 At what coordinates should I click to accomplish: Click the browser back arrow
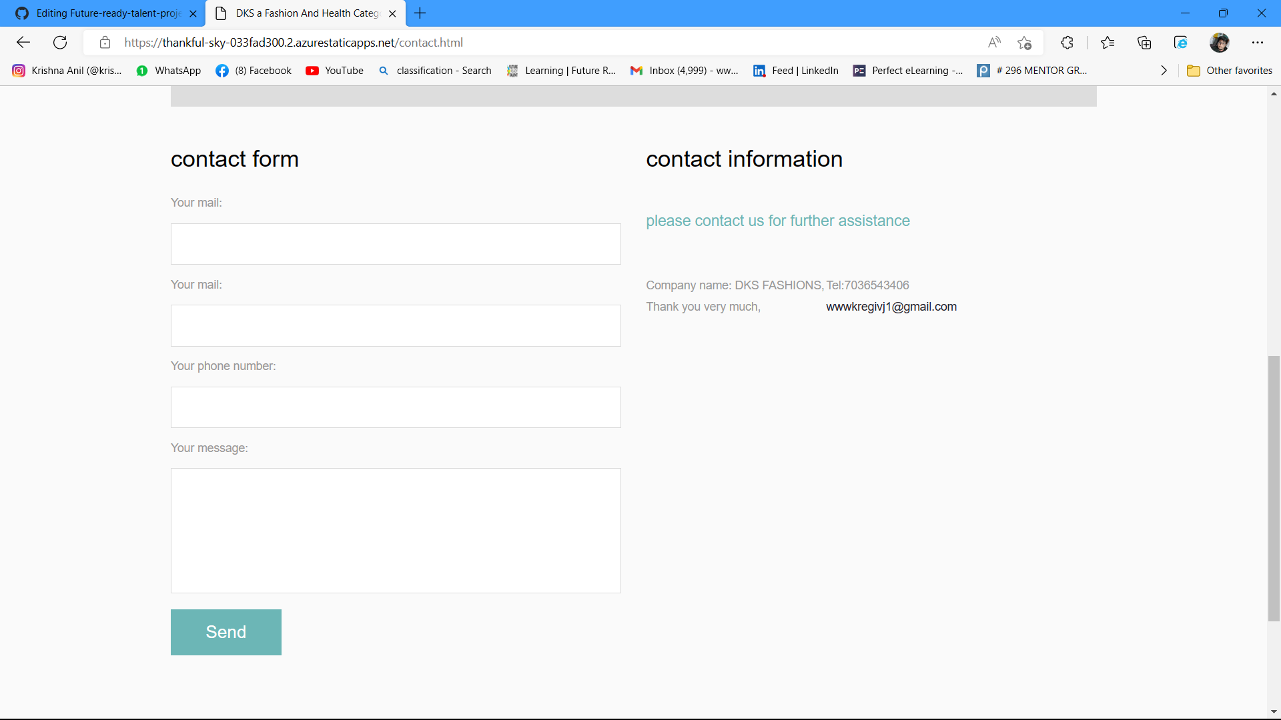(23, 43)
